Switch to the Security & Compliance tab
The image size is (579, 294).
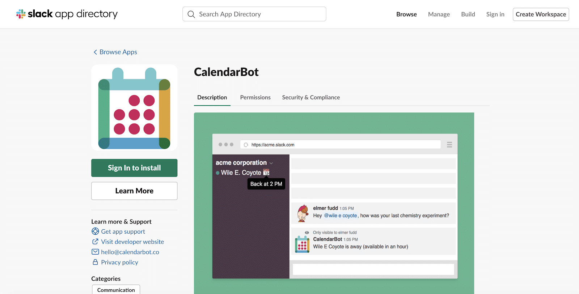(x=311, y=97)
